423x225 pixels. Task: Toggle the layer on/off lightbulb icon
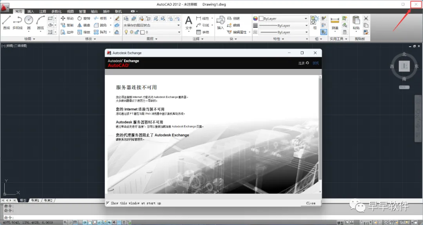(126, 32)
